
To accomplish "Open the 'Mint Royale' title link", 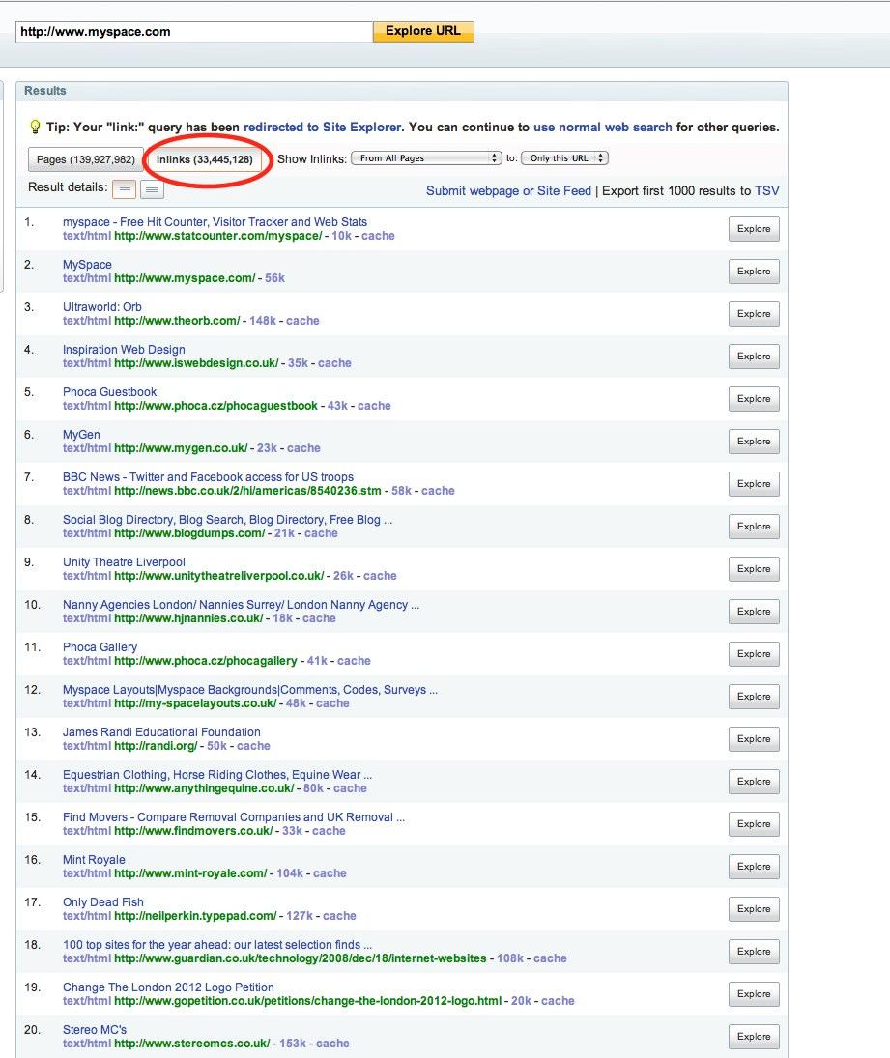I will pos(94,860).
